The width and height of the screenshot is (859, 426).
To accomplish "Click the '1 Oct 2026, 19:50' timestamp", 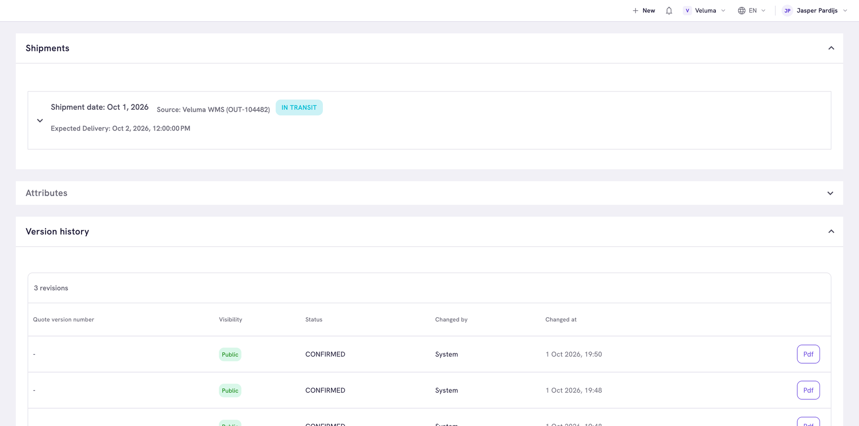I will (574, 354).
